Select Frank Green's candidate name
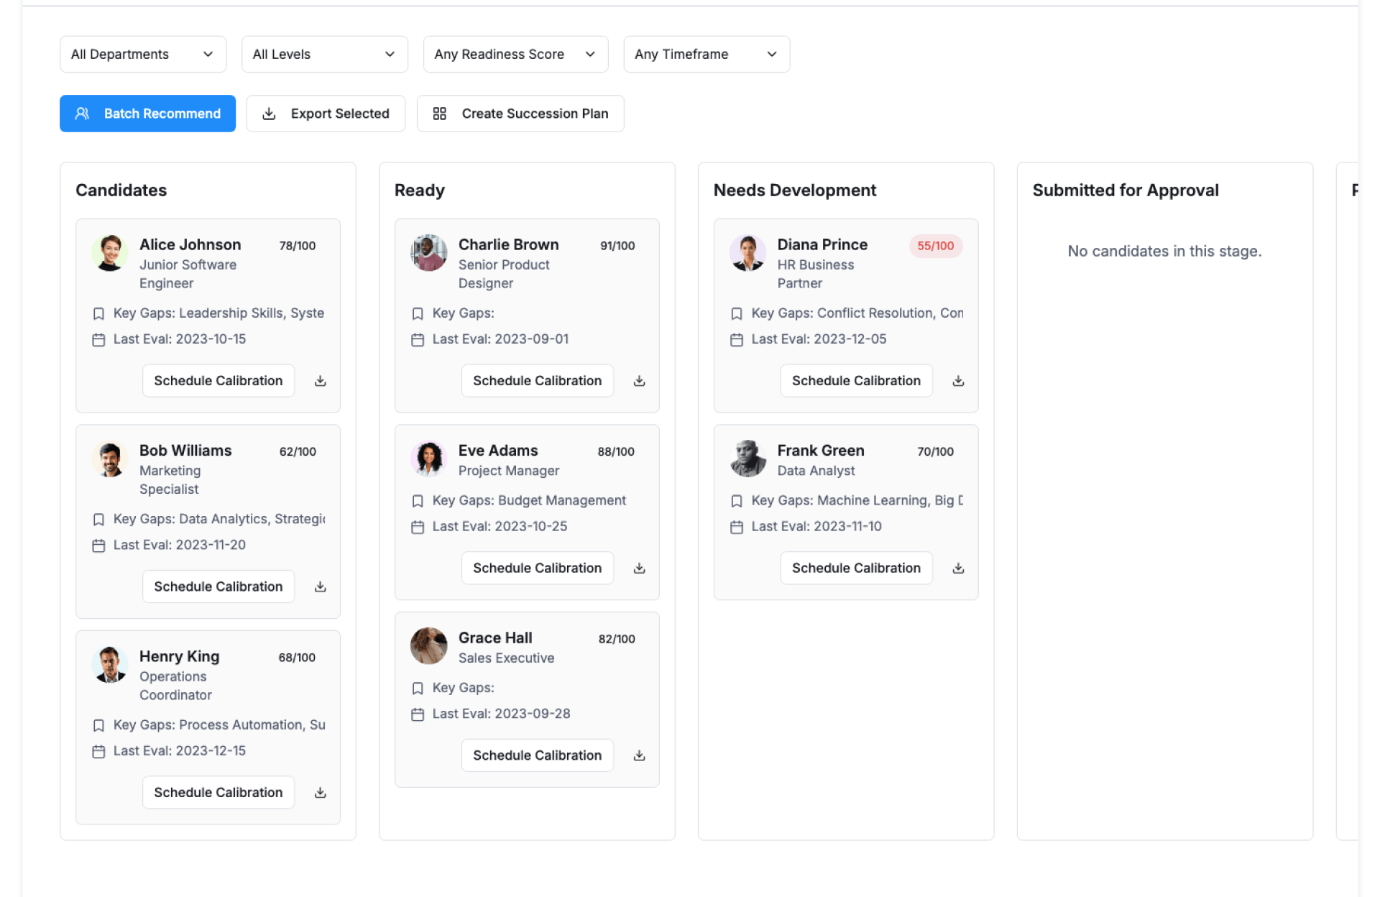 tap(820, 451)
